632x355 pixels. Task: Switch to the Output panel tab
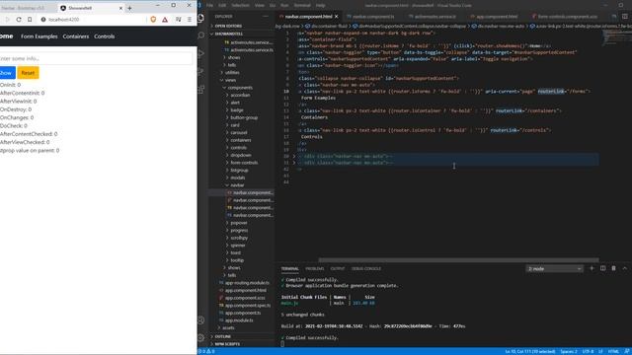point(338,269)
